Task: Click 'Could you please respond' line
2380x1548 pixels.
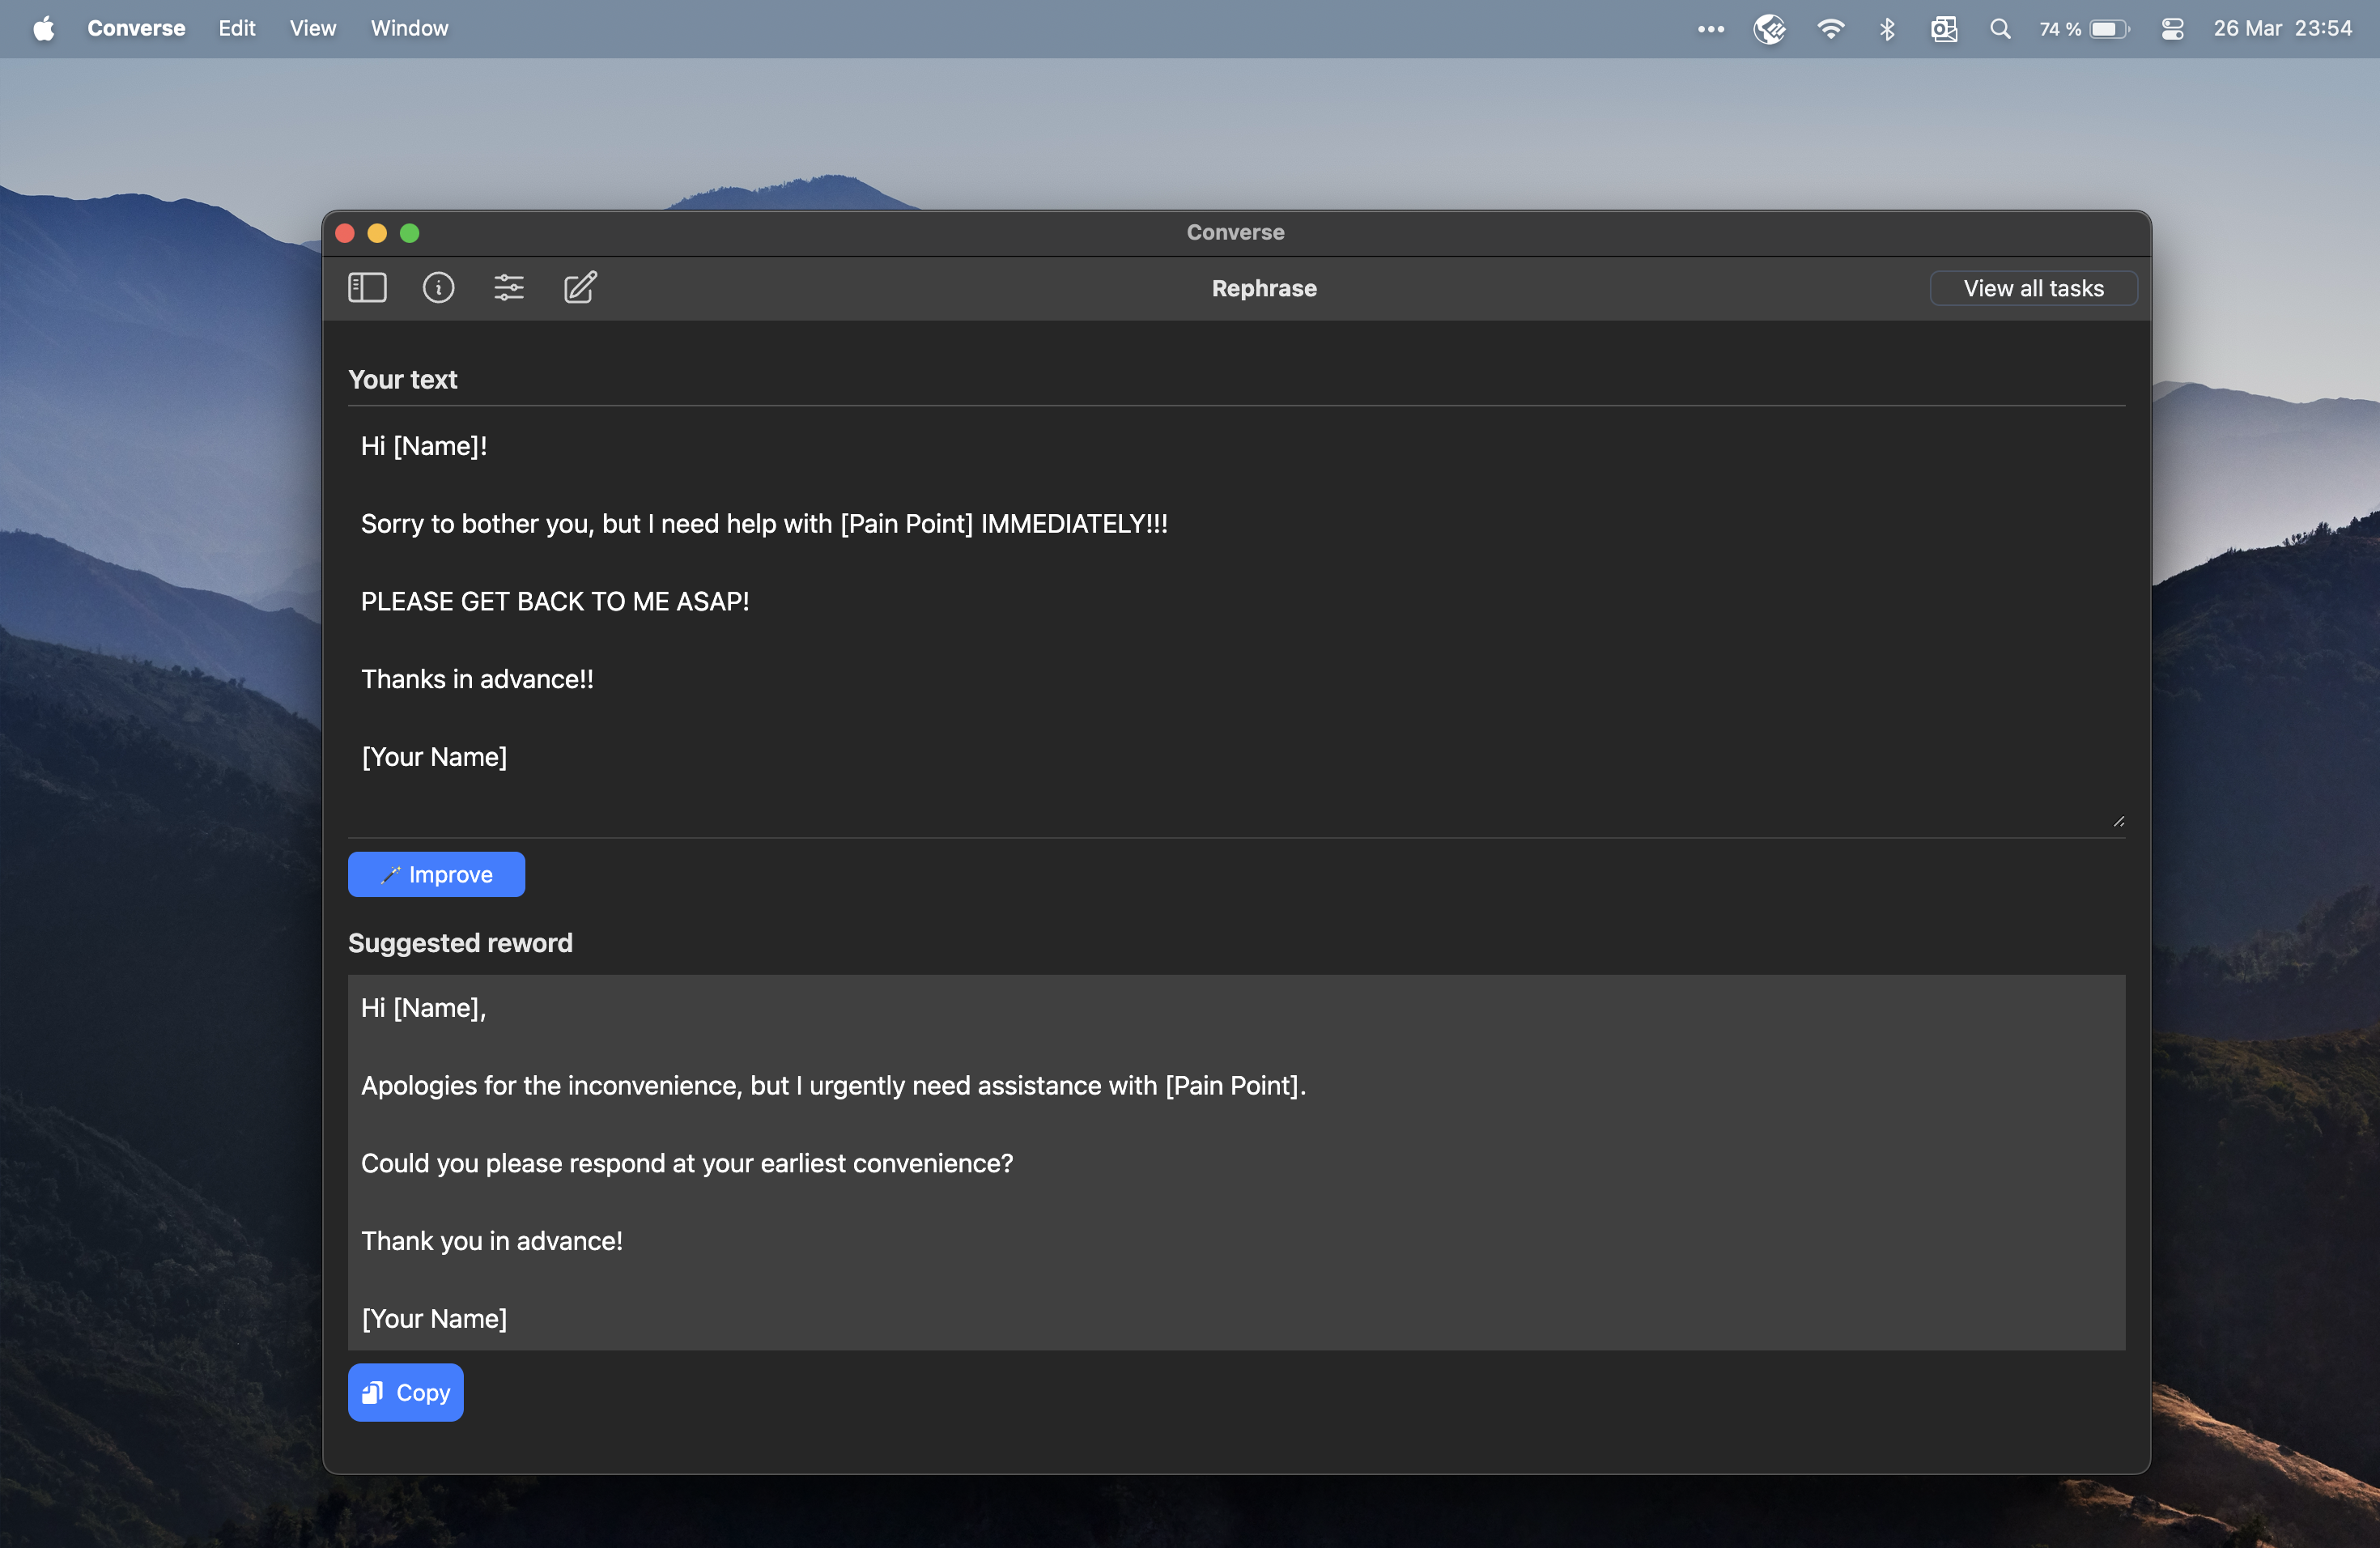Action: pos(687,1164)
